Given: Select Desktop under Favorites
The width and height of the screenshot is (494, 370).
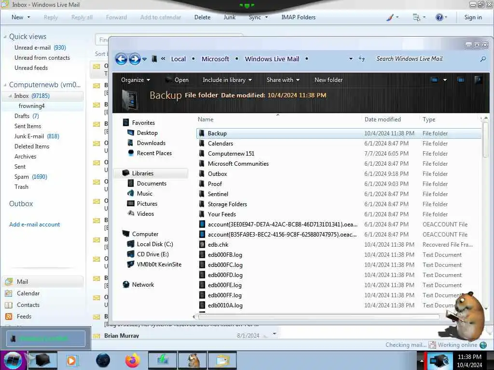Looking at the screenshot, I should pos(147,133).
